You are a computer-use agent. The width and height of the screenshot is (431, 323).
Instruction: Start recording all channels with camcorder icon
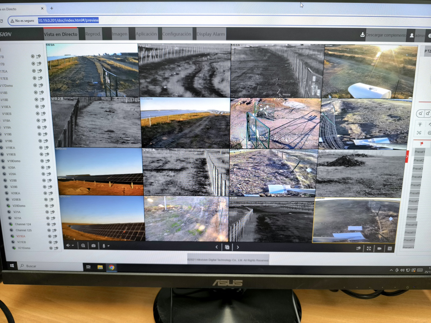tap(379, 248)
